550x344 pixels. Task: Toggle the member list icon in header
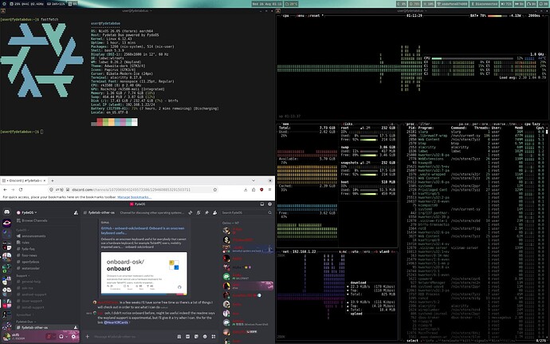215,212
